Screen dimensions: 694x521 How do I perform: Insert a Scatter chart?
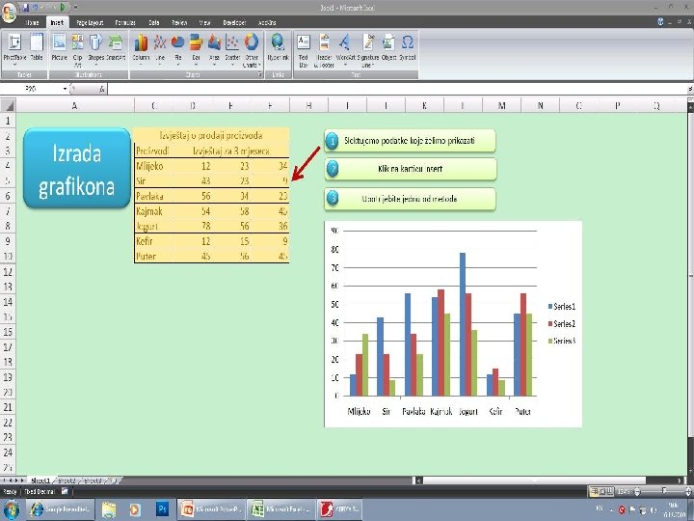pyautogui.click(x=232, y=49)
